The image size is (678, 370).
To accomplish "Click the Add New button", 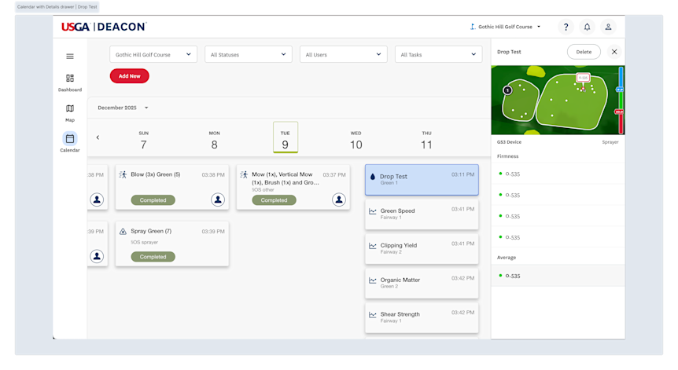I will click(x=129, y=76).
